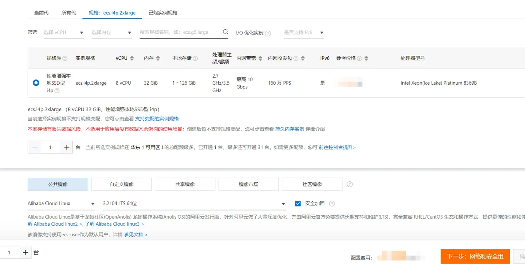Click the 32 GiB memory cell
Screen dimensions: 525x273
151,83
